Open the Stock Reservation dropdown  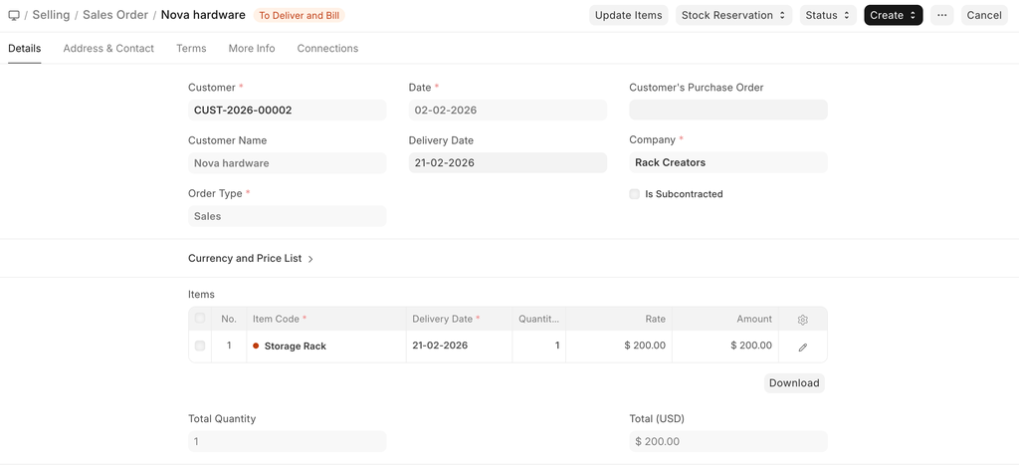click(734, 15)
